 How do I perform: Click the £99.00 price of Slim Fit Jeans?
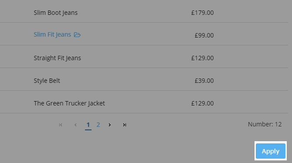coord(204,35)
